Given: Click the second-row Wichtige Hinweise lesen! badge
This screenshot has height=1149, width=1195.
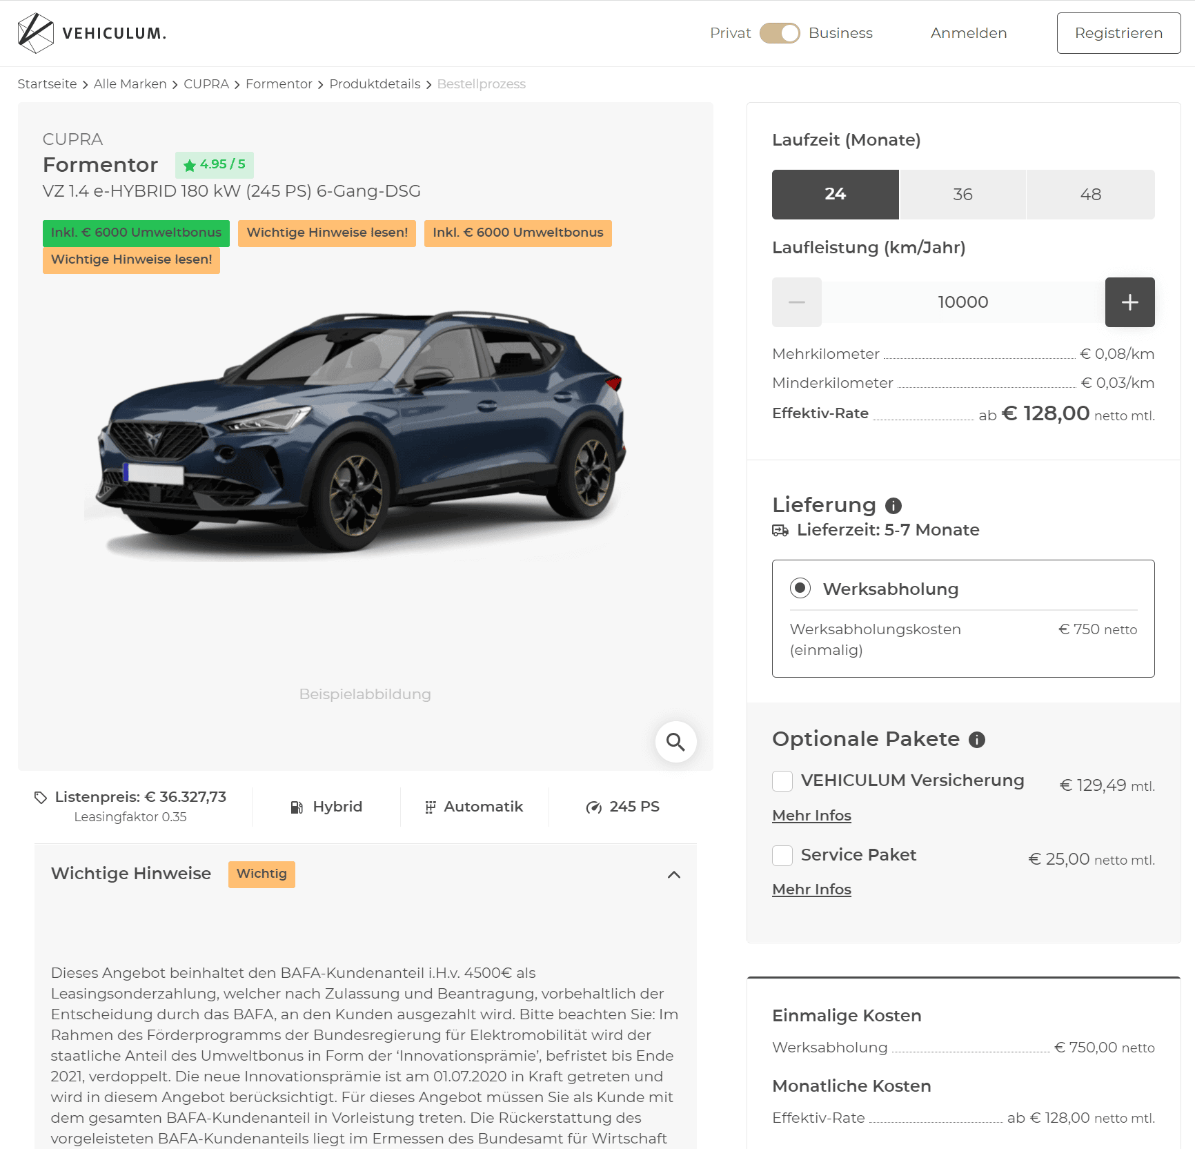Looking at the screenshot, I should [x=131, y=260].
